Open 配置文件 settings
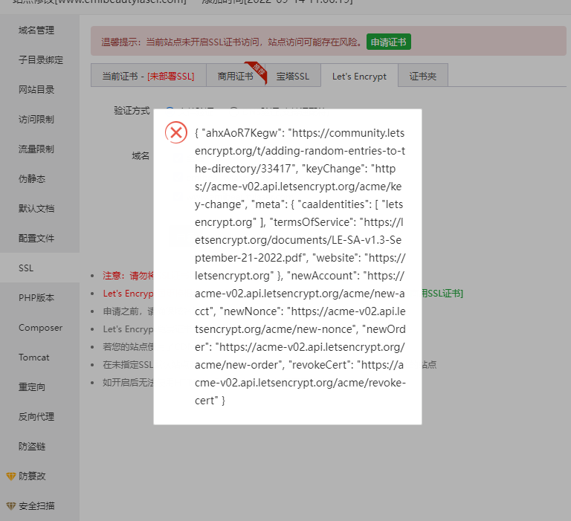Screen dimensions: 571x521 pyautogui.click(x=36, y=238)
